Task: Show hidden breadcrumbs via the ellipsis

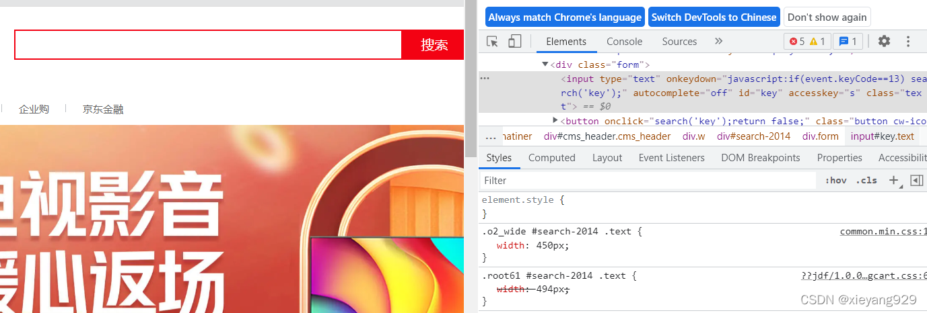Action: (x=490, y=136)
